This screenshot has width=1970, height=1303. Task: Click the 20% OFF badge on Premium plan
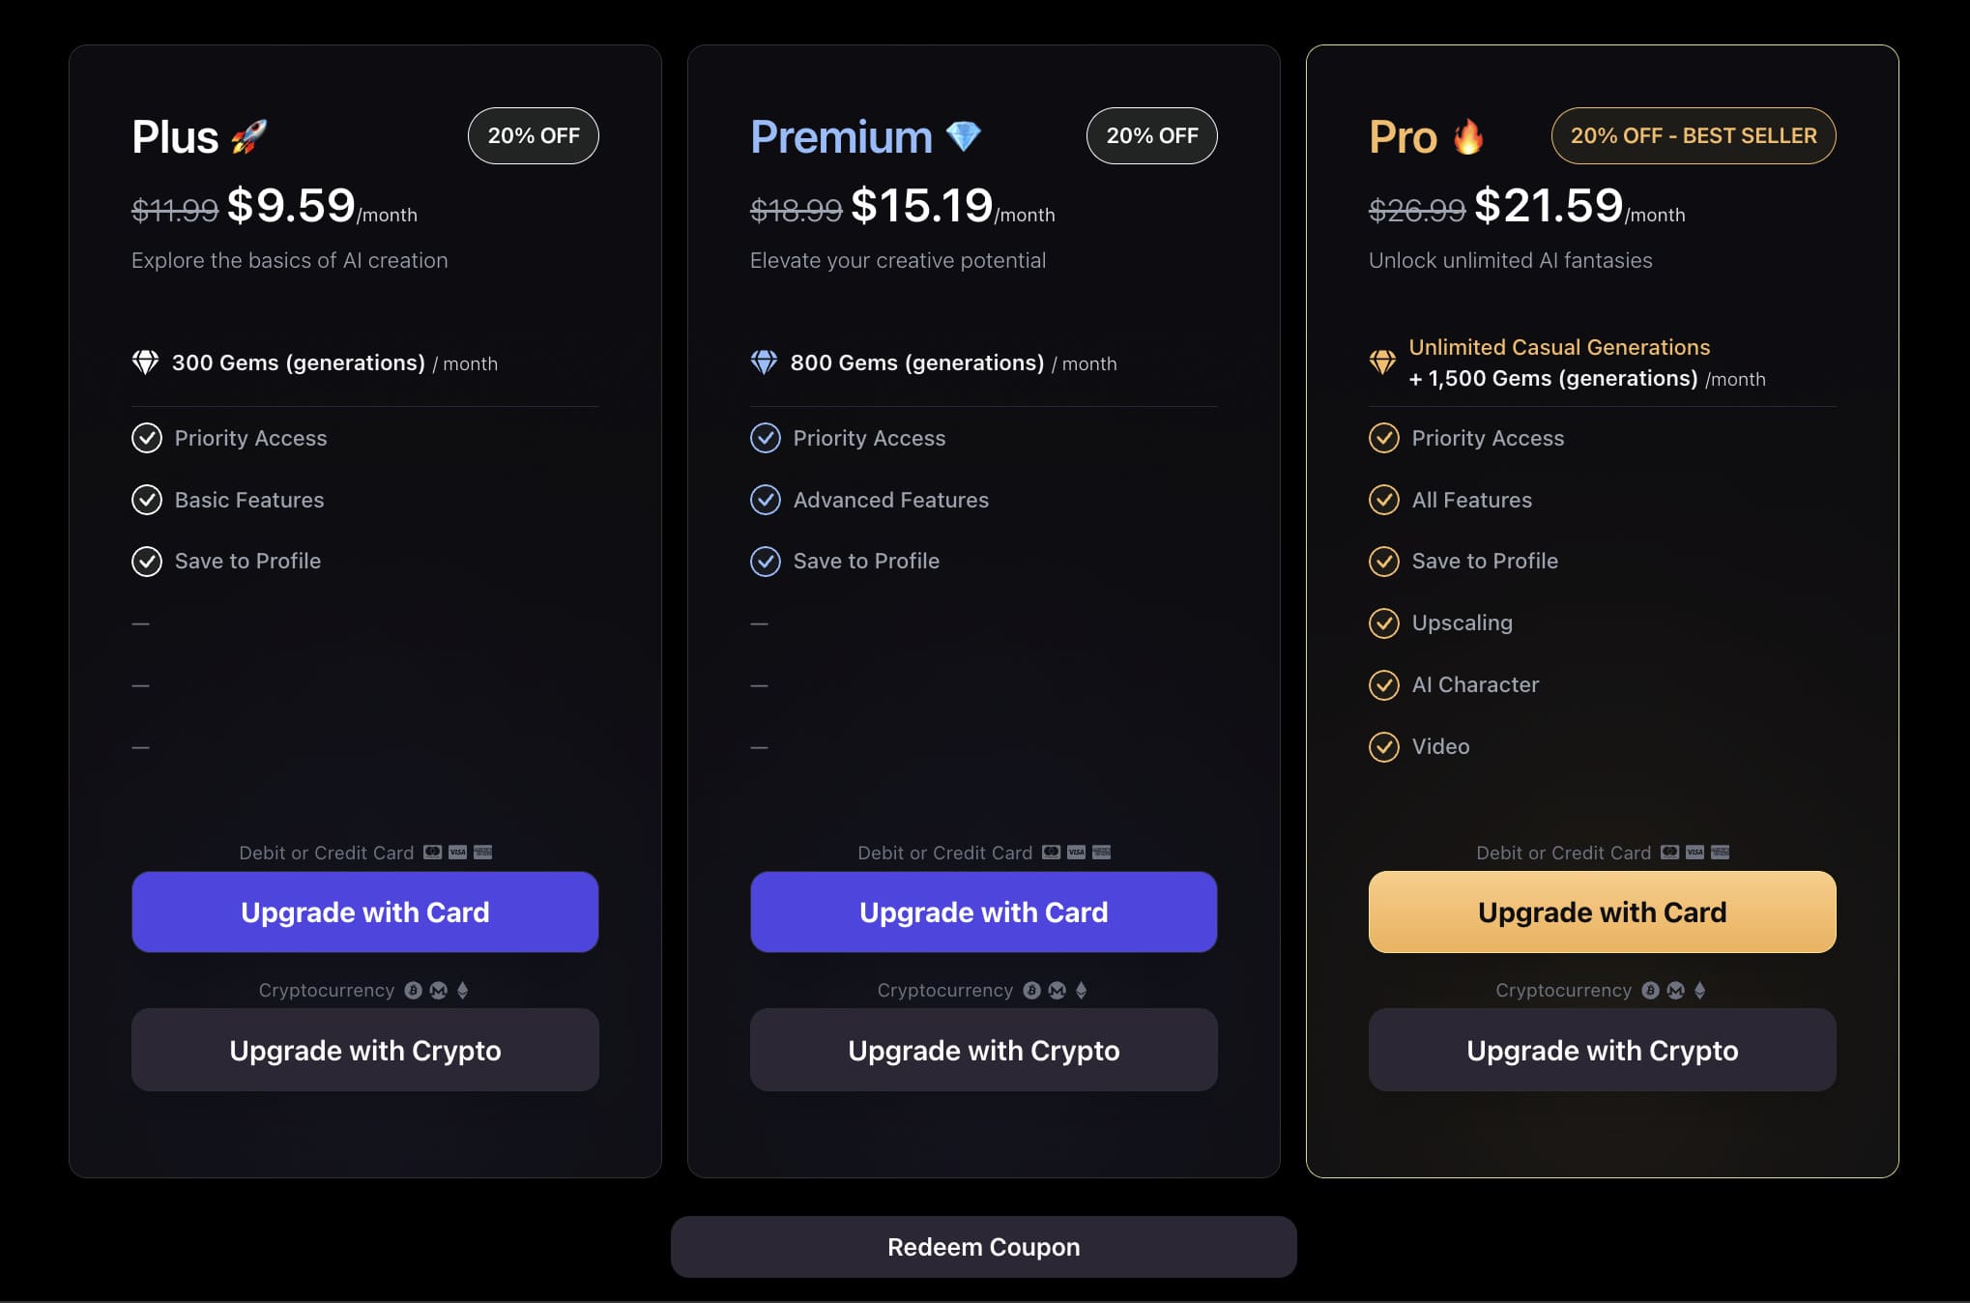point(1151,135)
